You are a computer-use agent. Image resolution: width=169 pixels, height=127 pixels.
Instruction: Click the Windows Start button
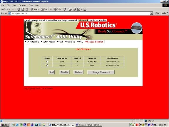click(x=5, y=125)
